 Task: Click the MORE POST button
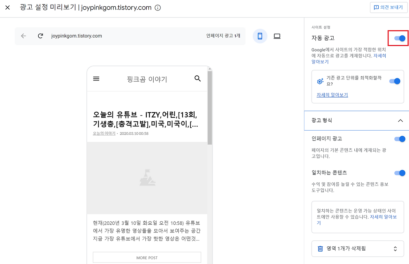(x=147, y=258)
